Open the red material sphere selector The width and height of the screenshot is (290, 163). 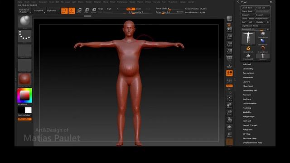[25, 80]
